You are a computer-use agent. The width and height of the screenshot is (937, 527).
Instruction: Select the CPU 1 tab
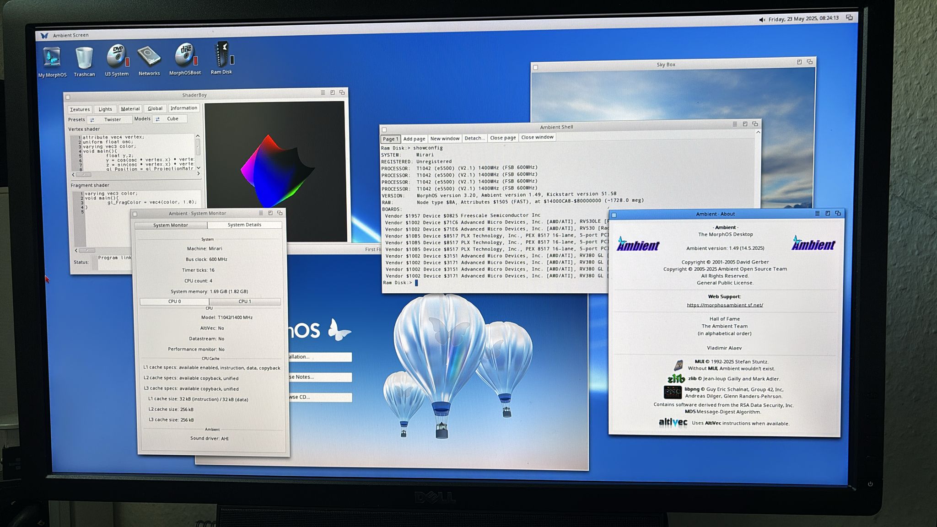tap(245, 301)
